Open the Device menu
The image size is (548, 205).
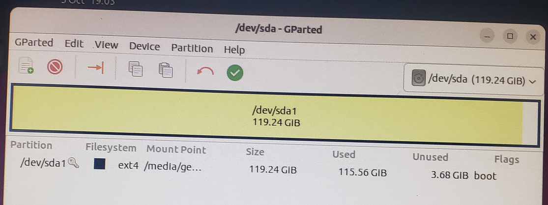click(144, 47)
